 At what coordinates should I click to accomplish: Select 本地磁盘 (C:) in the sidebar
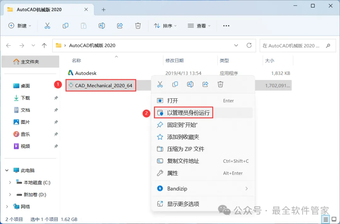(x=33, y=182)
